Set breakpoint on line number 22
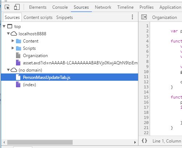The image size is (182, 148). (x=146, y=133)
